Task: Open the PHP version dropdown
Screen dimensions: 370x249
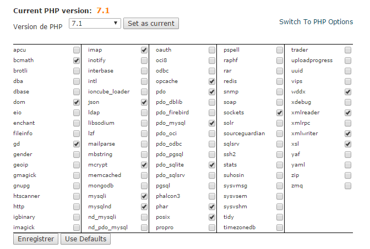Action: tap(95, 23)
